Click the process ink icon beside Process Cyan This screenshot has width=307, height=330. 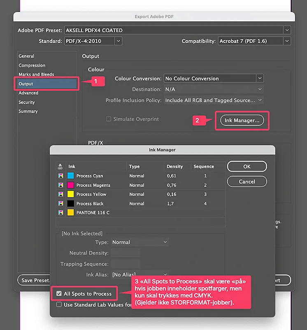(60, 176)
